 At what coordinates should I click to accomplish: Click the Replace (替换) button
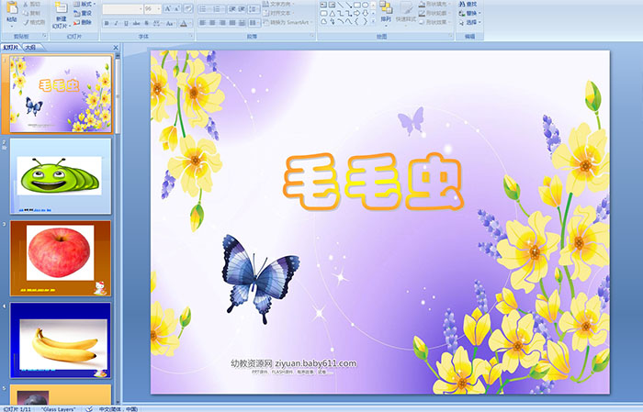click(x=468, y=13)
